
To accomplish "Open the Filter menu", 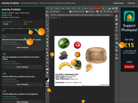I will [x=74, y=8].
